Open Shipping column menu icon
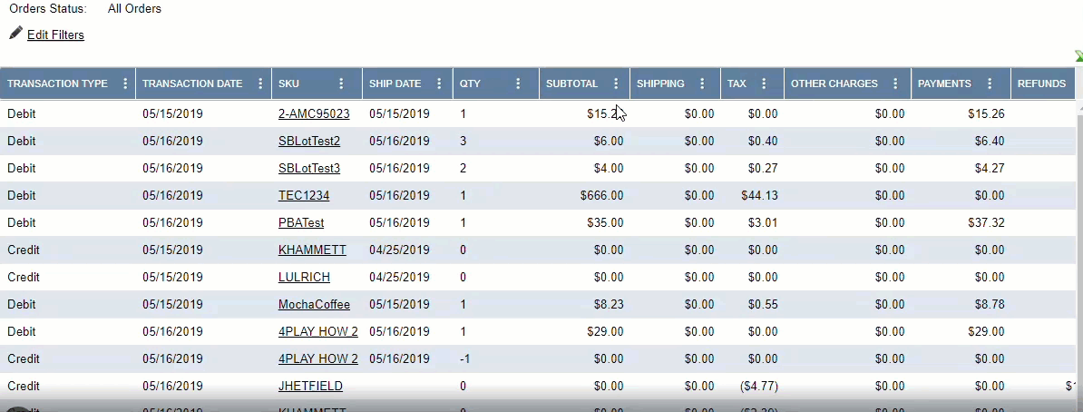The height and width of the screenshot is (412, 1083). (x=702, y=83)
